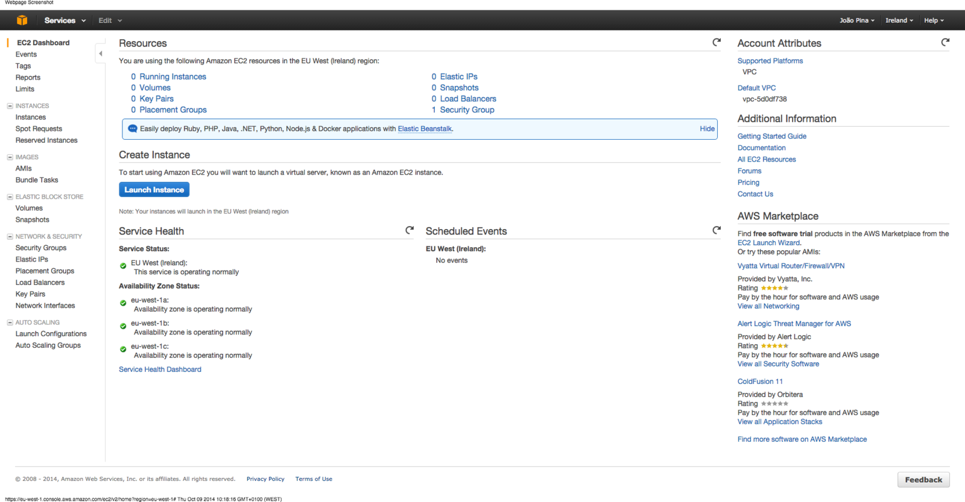Click Find more software on AWS Marketplace
Viewport: 965px width, 502px height.
(802, 439)
